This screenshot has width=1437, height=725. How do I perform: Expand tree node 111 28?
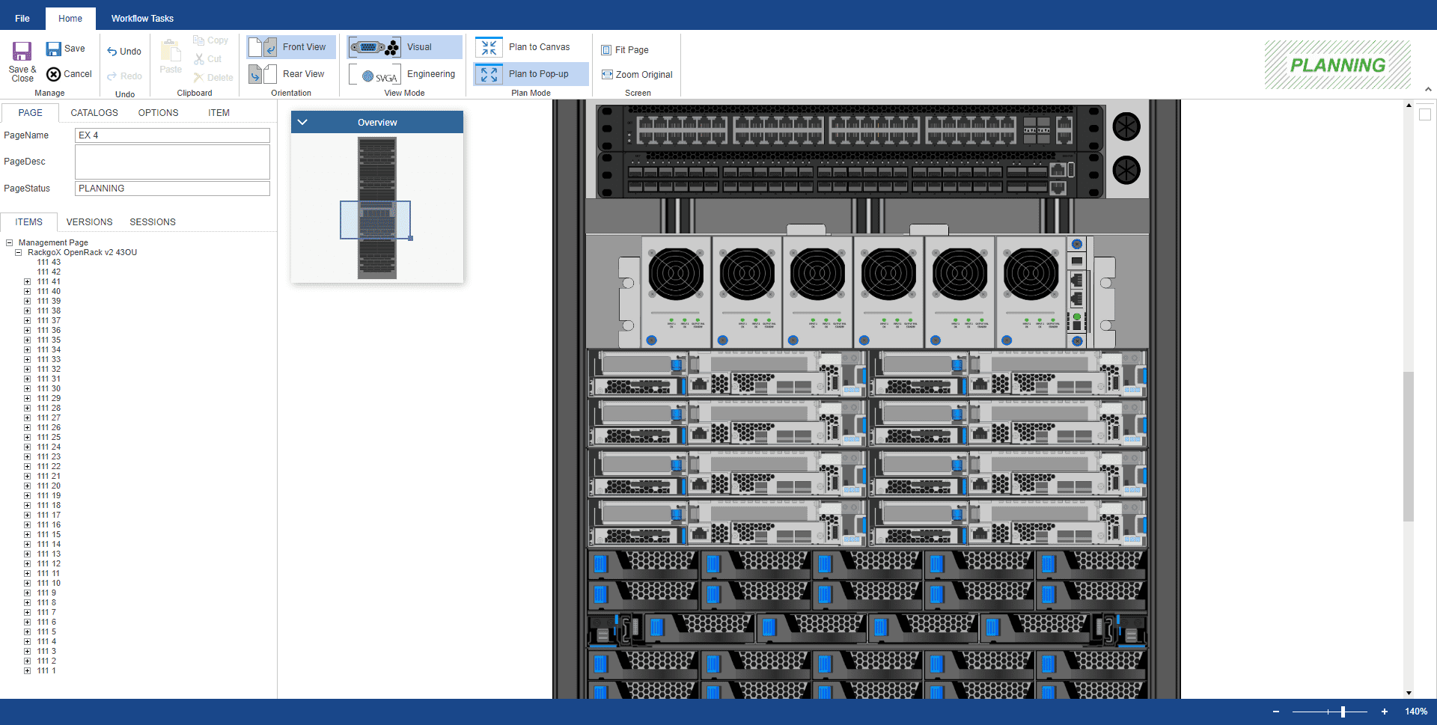[28, 409]
